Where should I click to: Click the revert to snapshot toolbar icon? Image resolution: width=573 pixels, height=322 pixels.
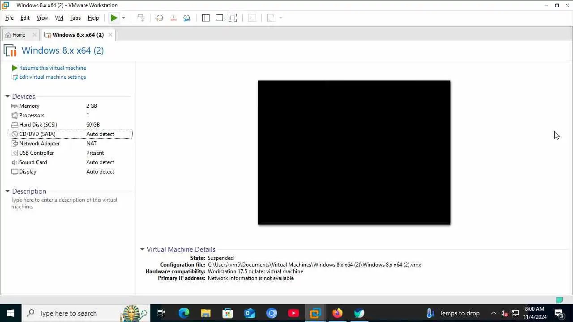173,18
